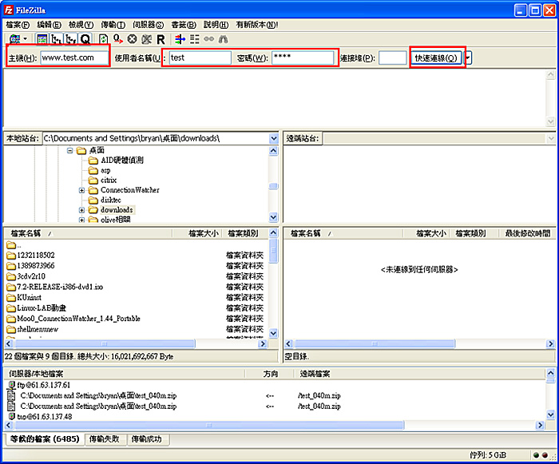Open the 有新版本(N)! menu

pos(257,25)
